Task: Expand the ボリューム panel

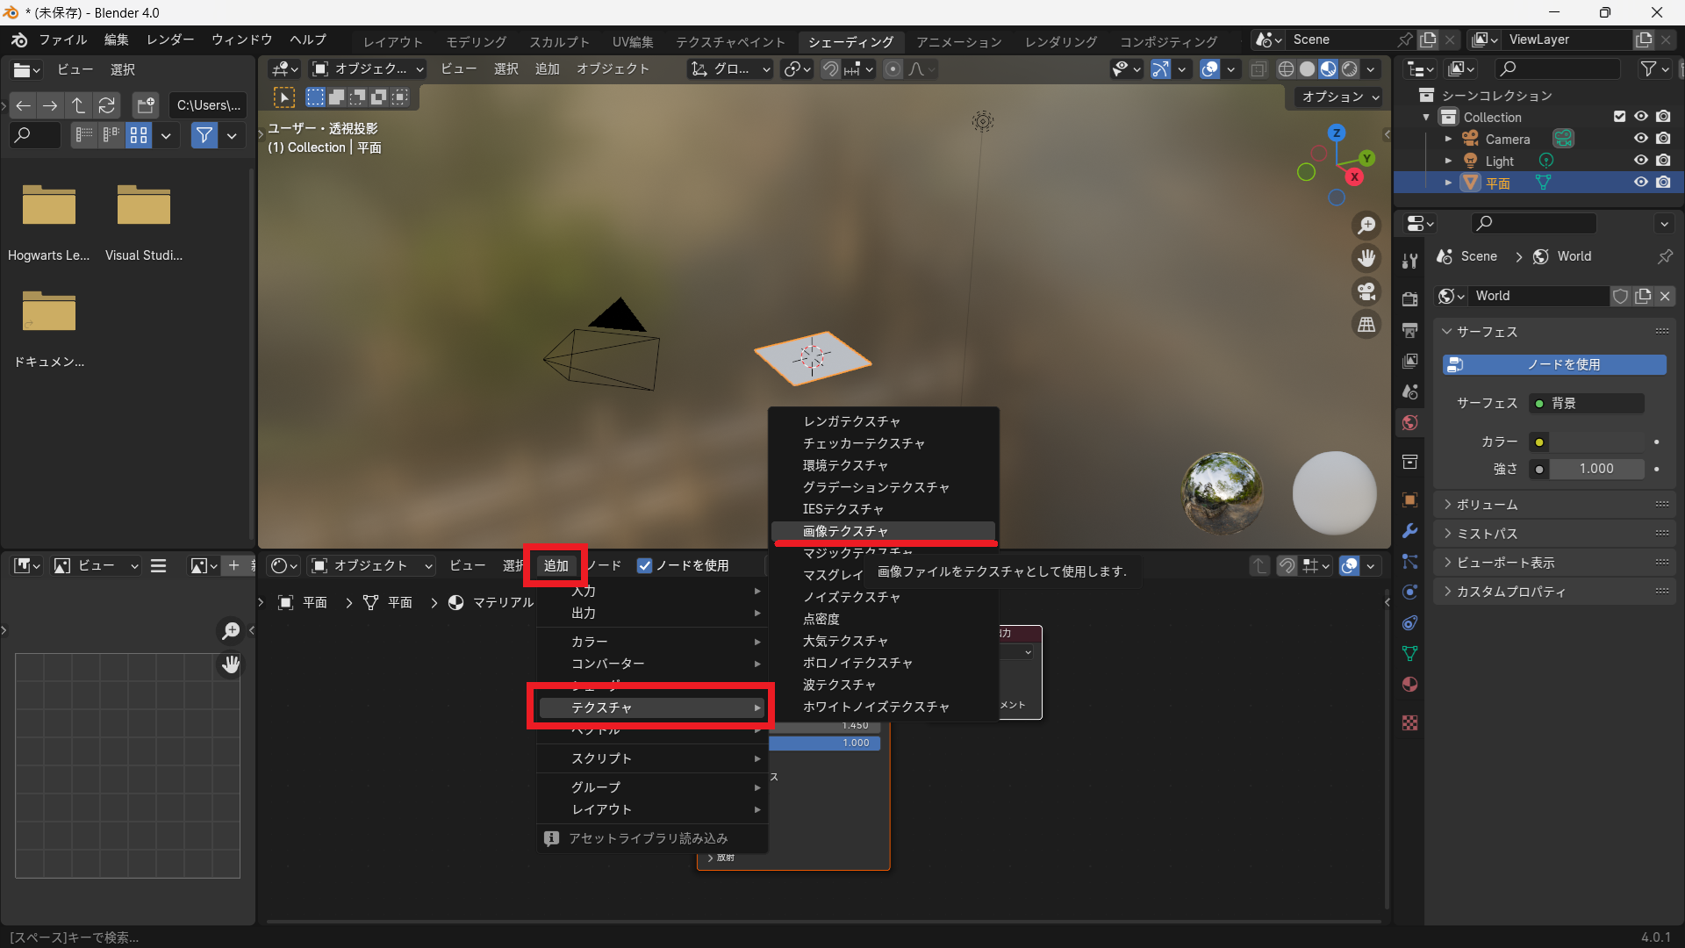Action: (x=1487, y=505)
